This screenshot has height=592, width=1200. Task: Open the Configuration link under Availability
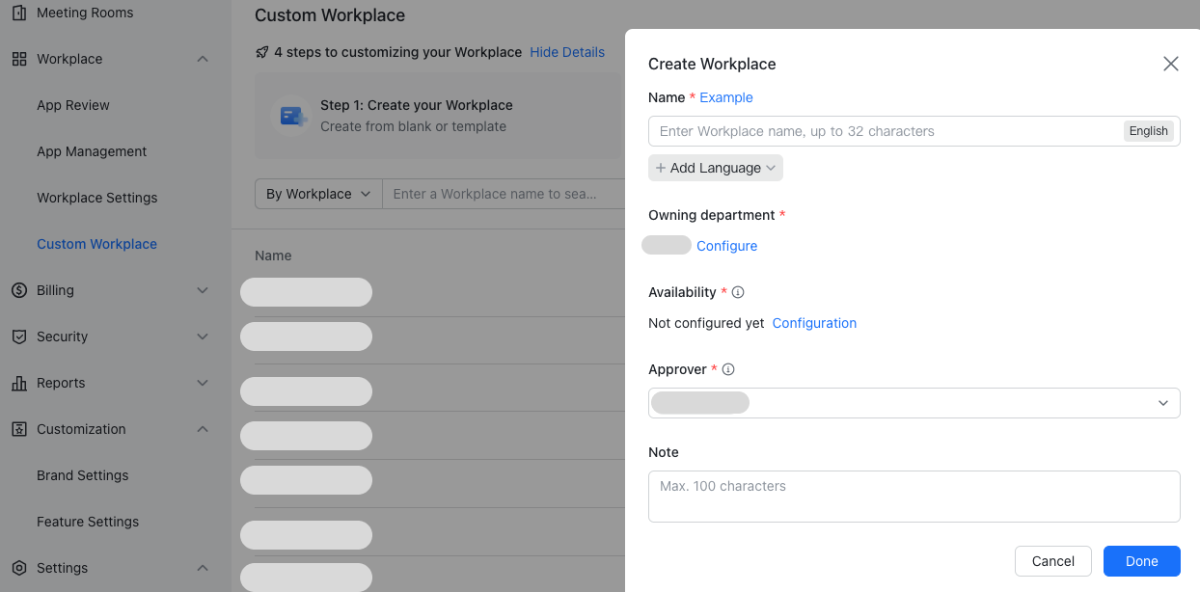814,323
